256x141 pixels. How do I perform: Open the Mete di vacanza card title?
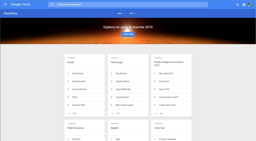pyautogui.click(x=76, y=128)
